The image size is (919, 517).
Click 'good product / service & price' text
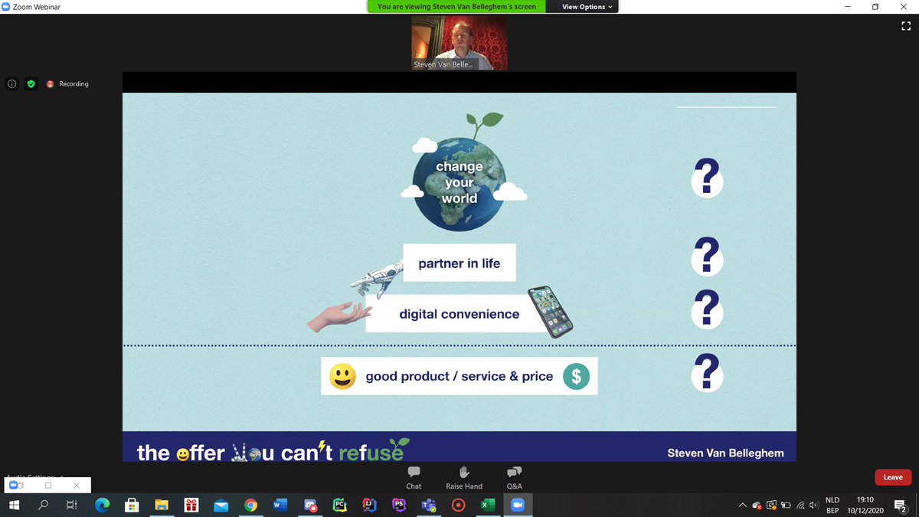(x=459, y=377)
